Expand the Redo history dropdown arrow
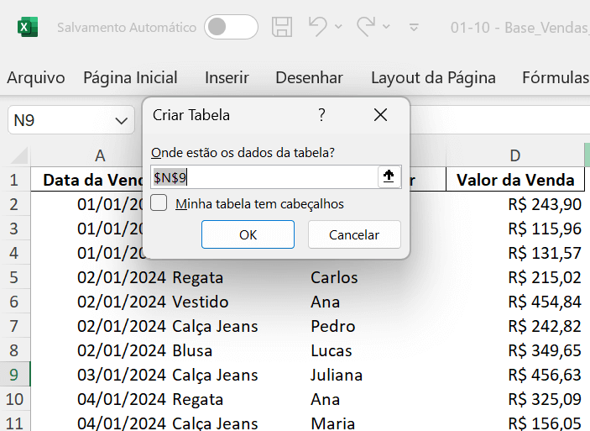Screen dimensions: 590x431 tap(388, 28)
